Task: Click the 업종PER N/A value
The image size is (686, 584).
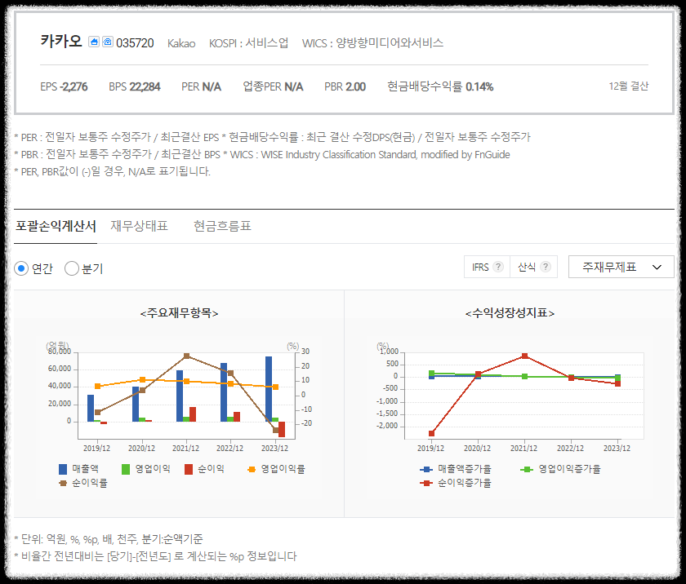Action: click(273, 86)
